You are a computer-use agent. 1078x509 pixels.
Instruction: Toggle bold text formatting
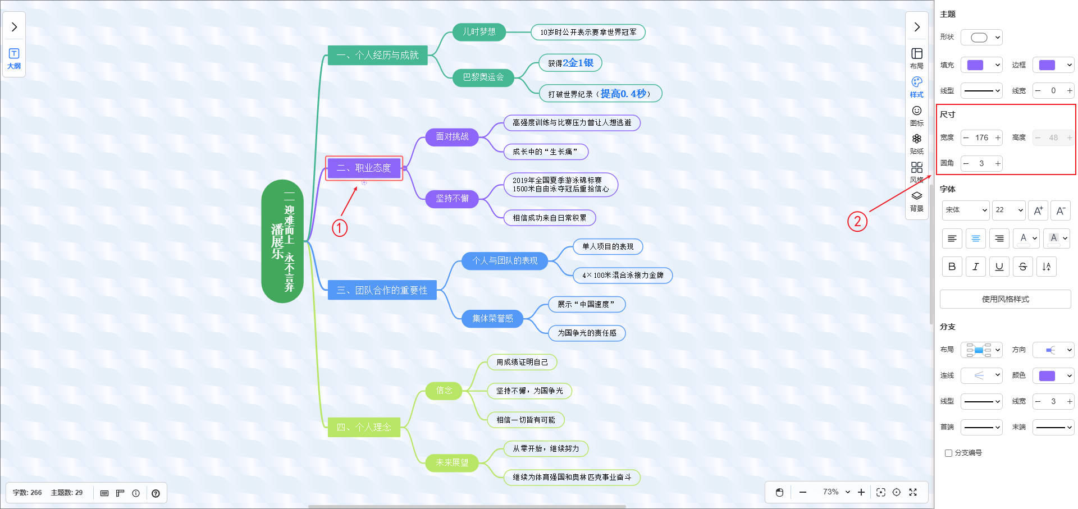(952, 267)
